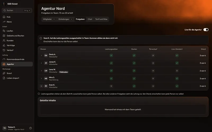Open Verträge signature icon

coord(4,45)
